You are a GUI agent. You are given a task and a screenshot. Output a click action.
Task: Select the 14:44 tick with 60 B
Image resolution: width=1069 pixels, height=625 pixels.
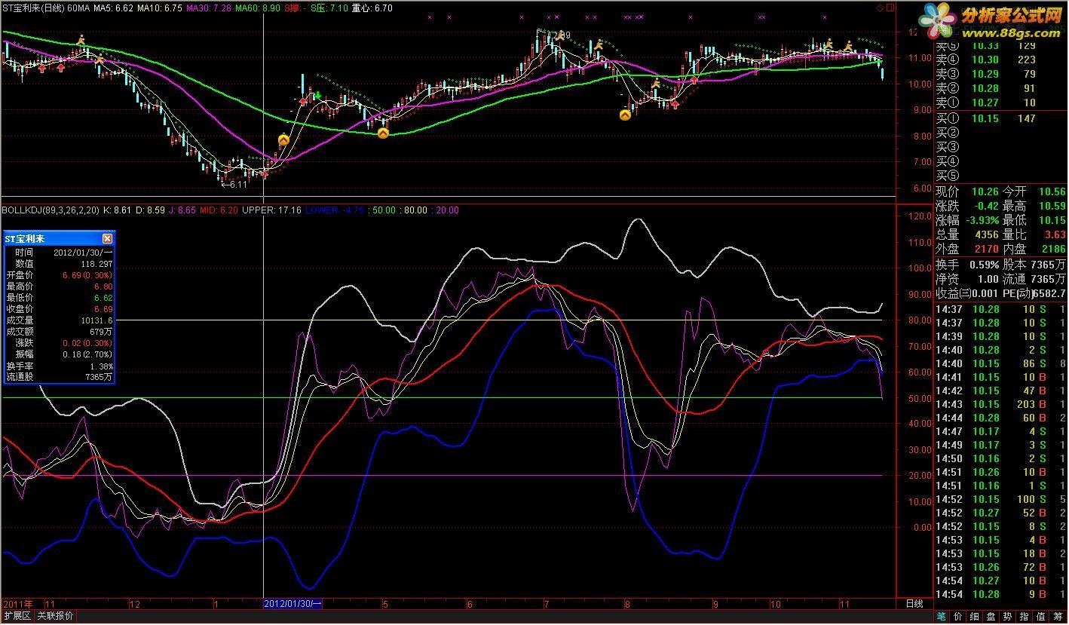[1000, 418]
